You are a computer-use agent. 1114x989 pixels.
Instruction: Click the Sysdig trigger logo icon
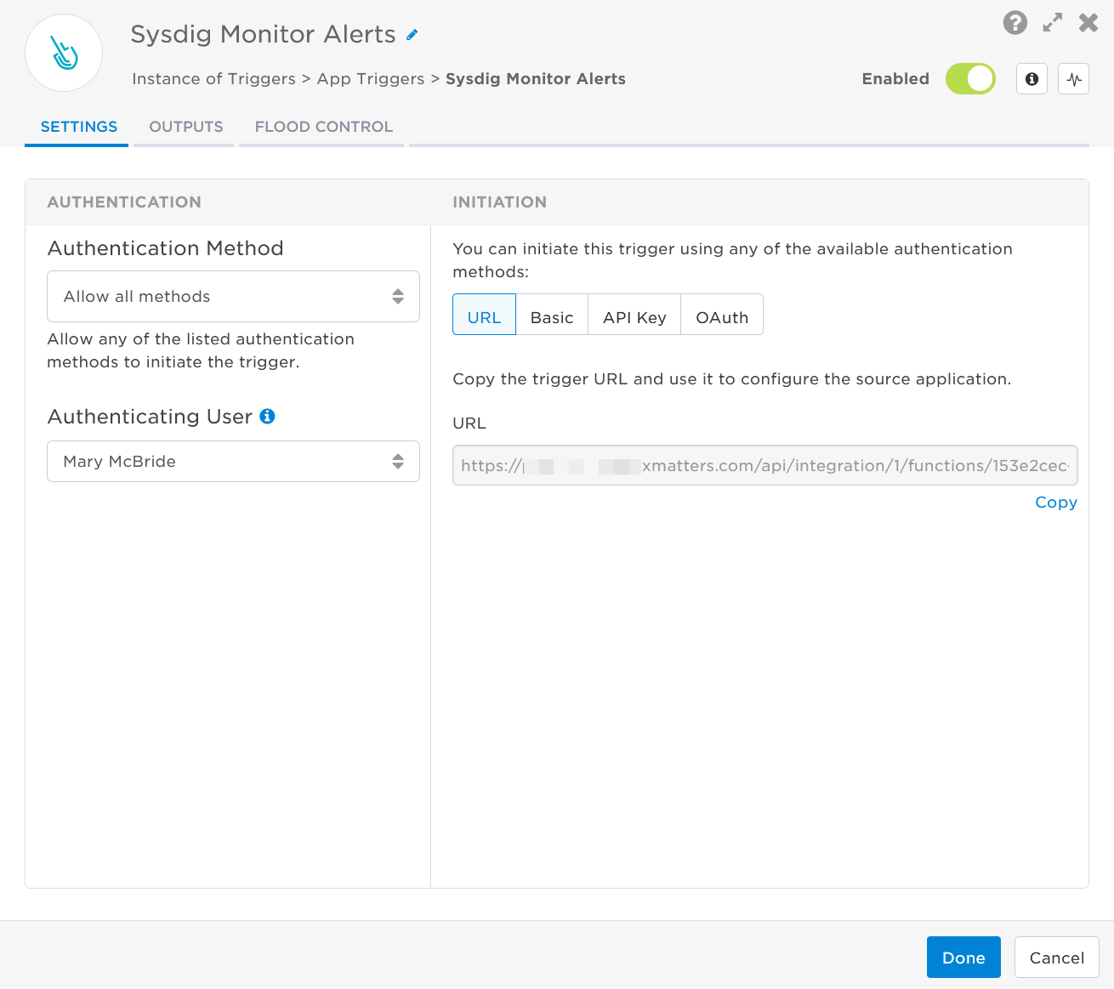(64, 53)
